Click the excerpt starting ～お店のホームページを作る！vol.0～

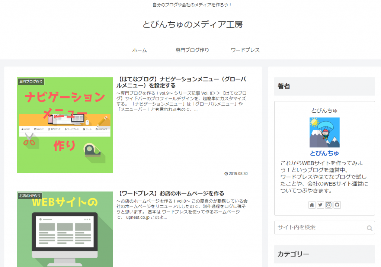point(182,209)
